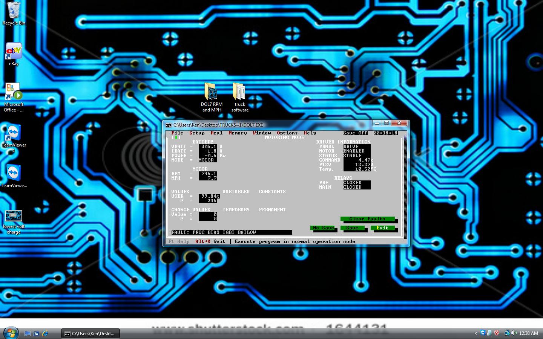Click the COMMAND 4.47% value
Image resolution: width=543 pixels, height=339 pixels.
[358, 160]
